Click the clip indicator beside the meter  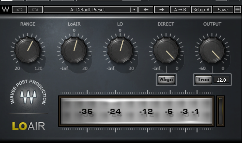[220, 111]
